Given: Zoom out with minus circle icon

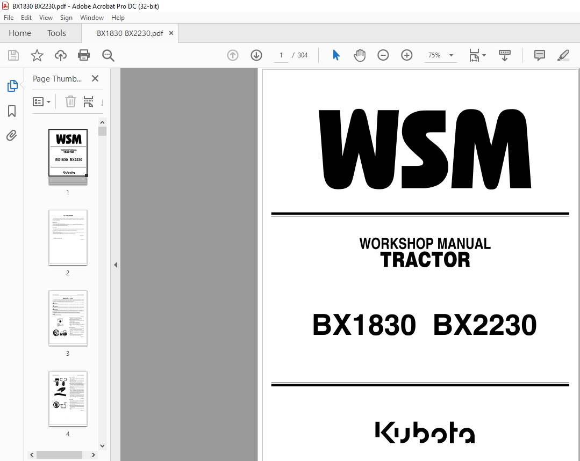Looking at the screenshot, I should coord(383,55).
